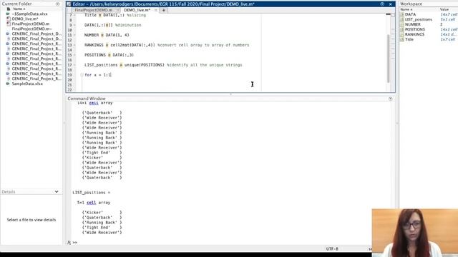Click the 'for x = 1:1' code line
This screenshot has width=458, height=257.
(98, 75)
